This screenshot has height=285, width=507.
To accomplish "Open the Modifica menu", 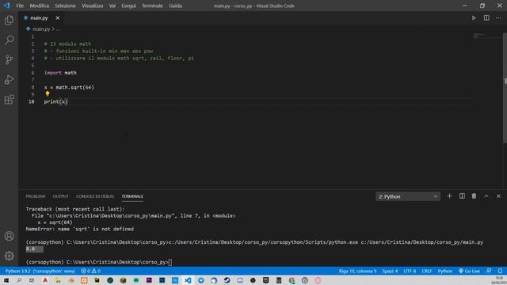I will (x=39, y=6).
